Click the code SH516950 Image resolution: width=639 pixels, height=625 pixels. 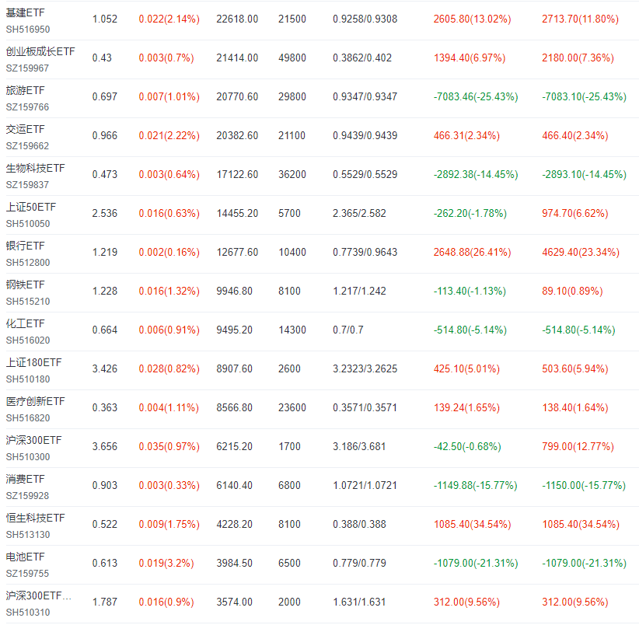[x=28, y=30]
